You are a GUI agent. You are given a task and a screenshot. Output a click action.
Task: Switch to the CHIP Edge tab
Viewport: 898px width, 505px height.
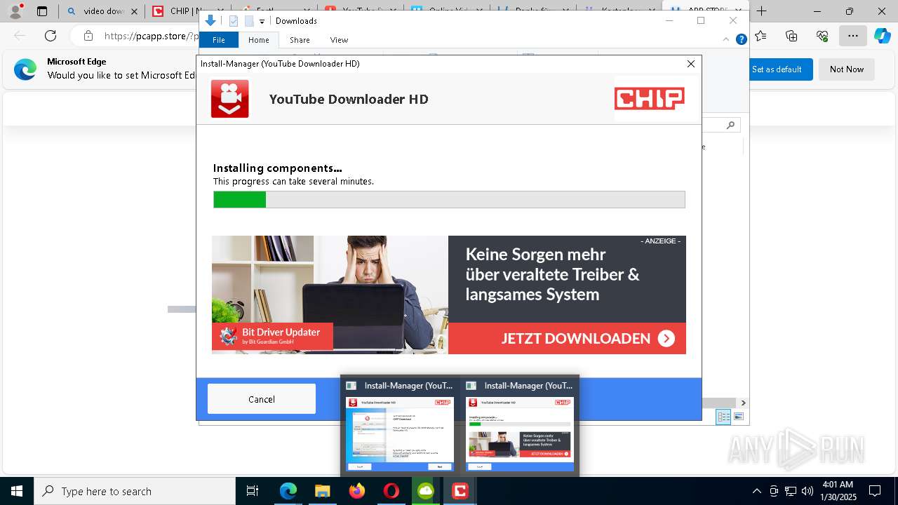pyautogui.click(x=188, y=11)
